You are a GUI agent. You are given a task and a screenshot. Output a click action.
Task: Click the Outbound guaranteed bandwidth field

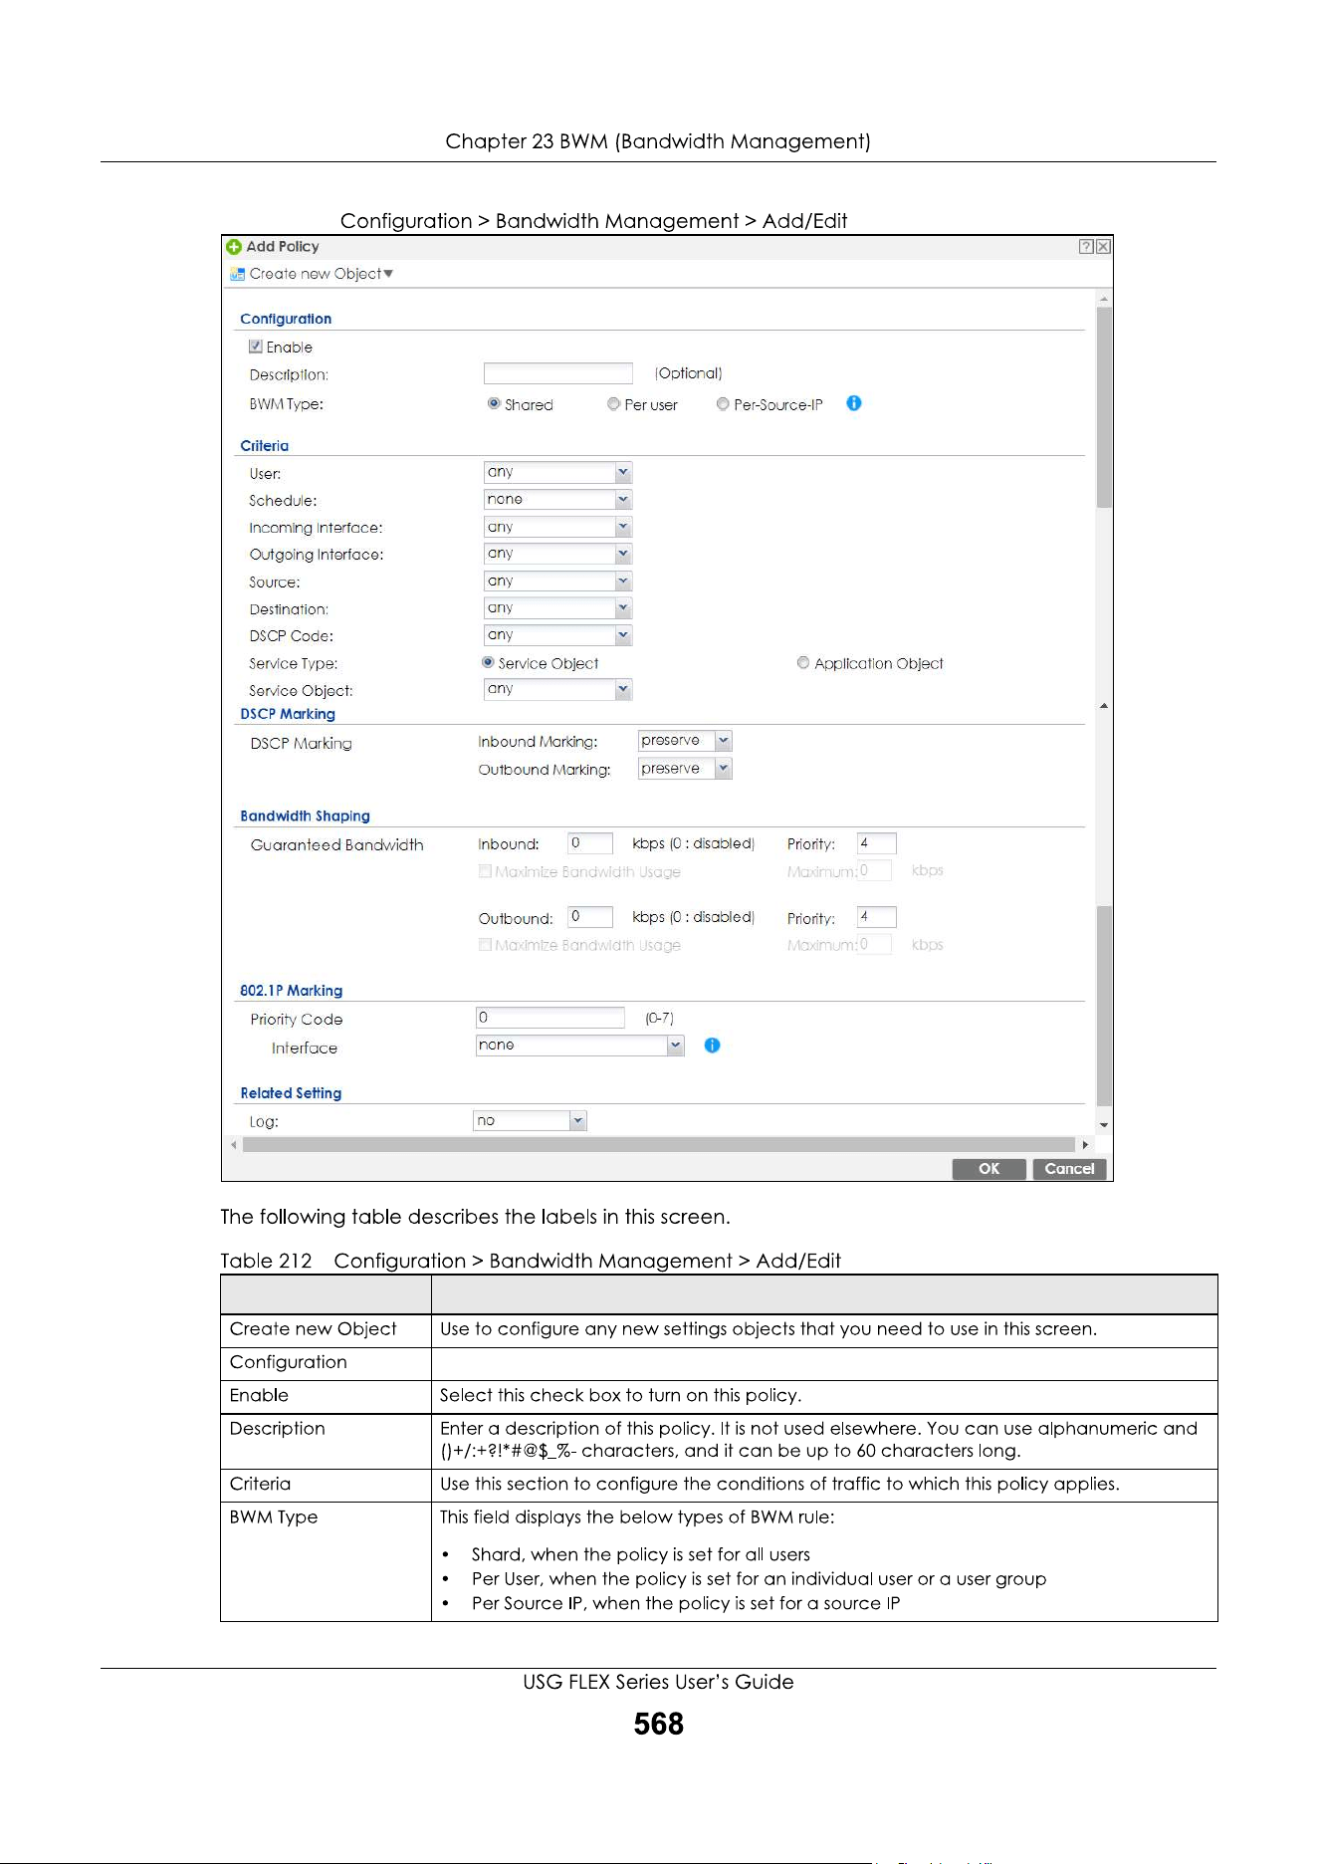tap(589, 917)
